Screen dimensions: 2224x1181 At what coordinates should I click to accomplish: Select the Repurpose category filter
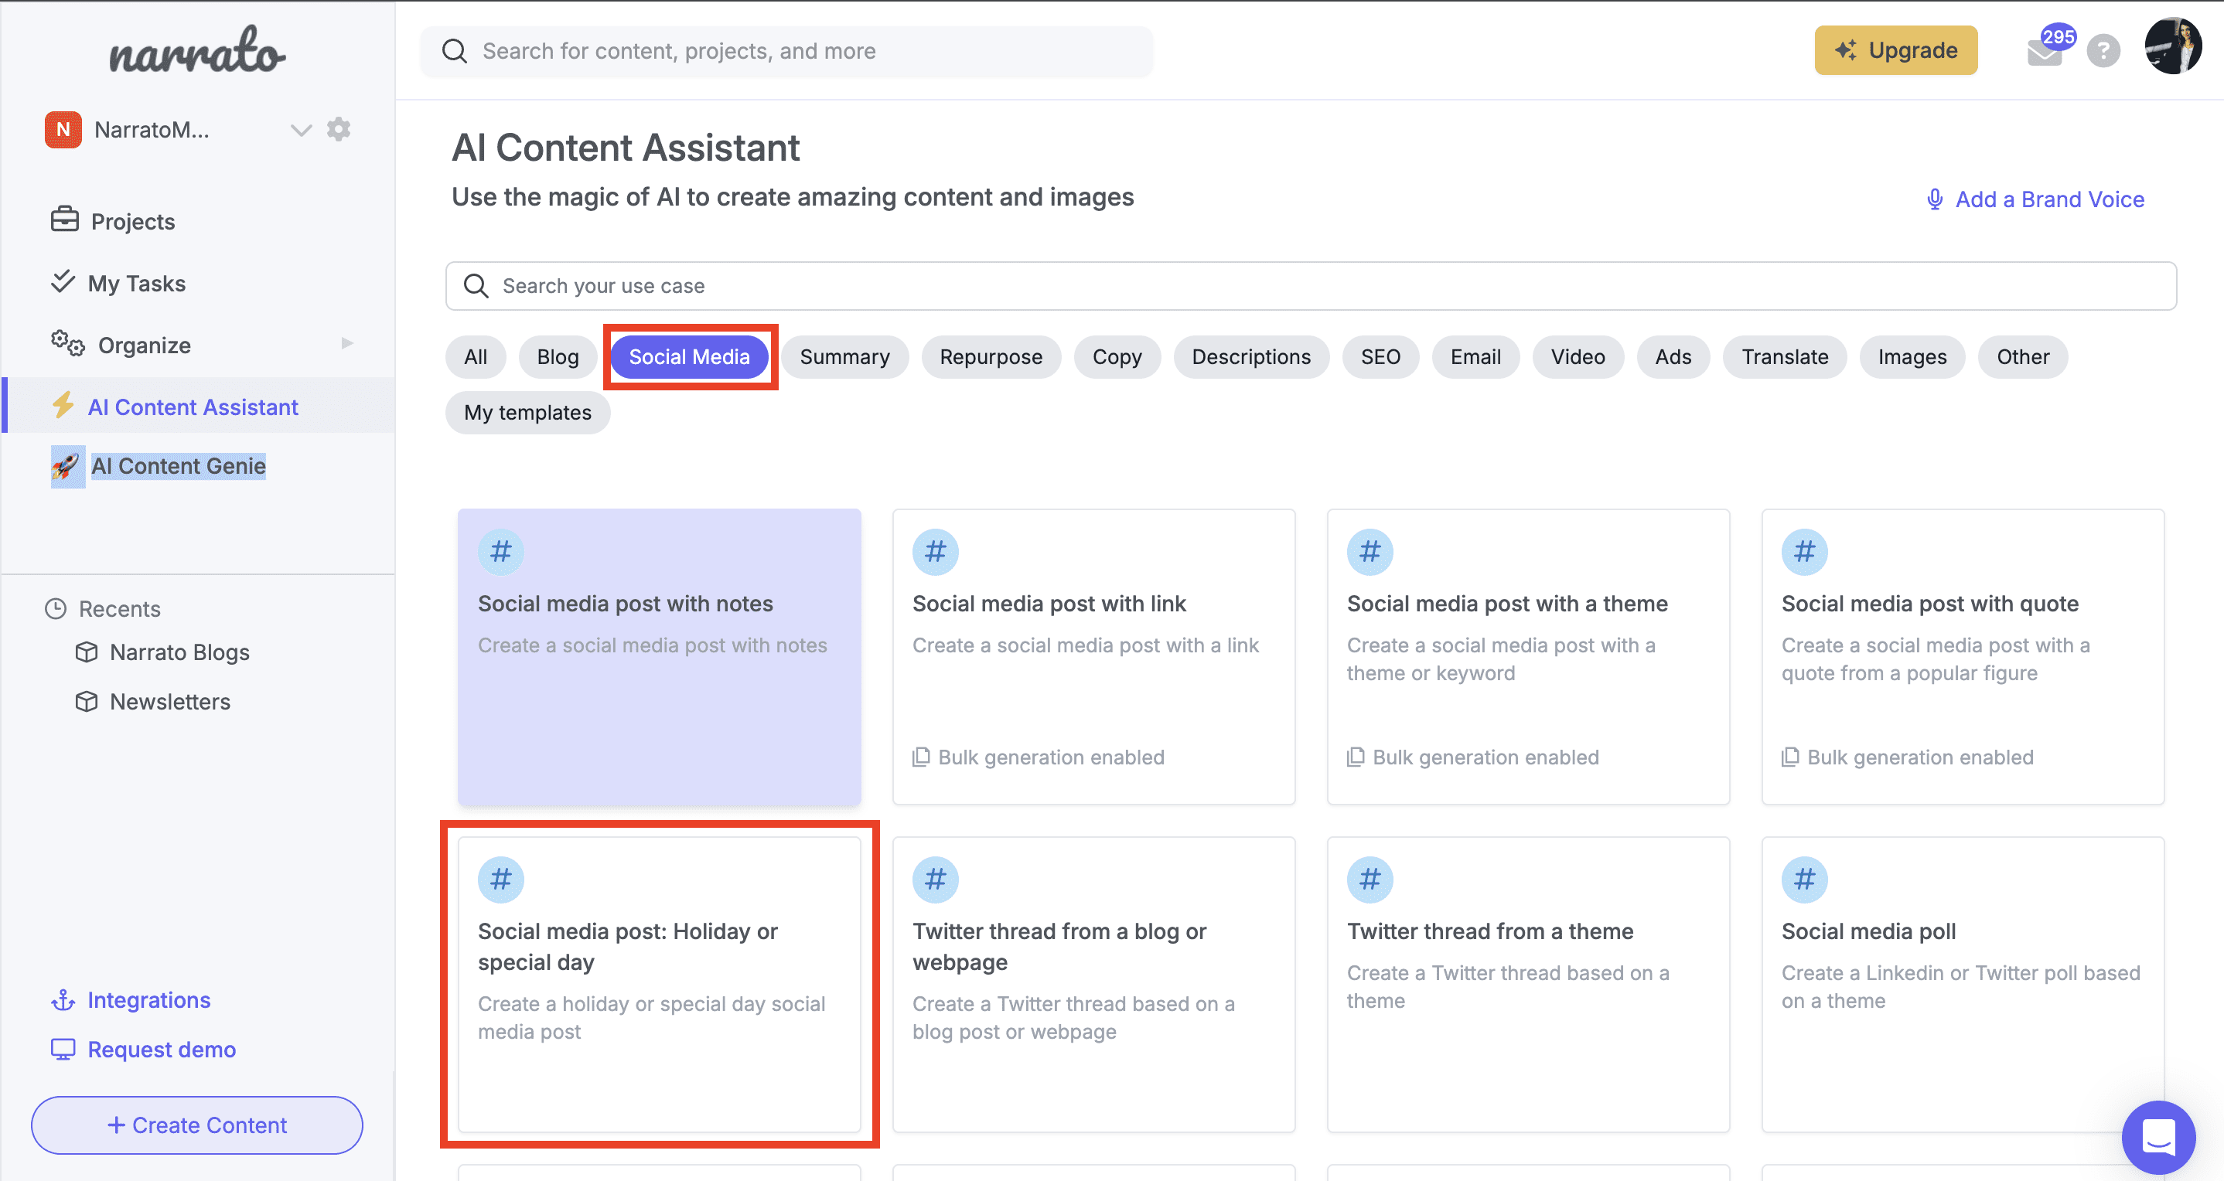click(x=991, y=357)
